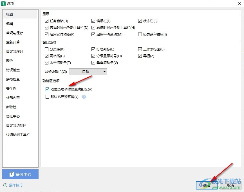The width and height of the screenshot is (244, 192).
Task: Toggle 启用平滑滚动(M) checkbox
Action: pos(93,34)
